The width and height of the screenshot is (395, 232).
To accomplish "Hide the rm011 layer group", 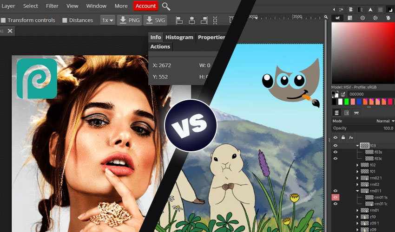I will click(x=336, y=191).
